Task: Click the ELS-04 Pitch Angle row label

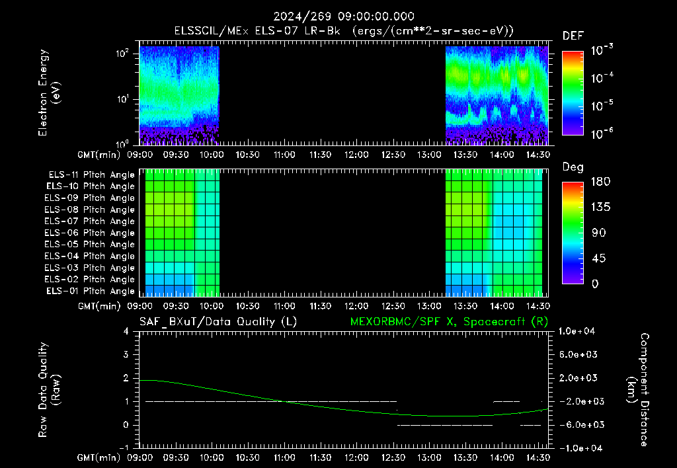Action: pyautogui.click(x=90, y=256)
